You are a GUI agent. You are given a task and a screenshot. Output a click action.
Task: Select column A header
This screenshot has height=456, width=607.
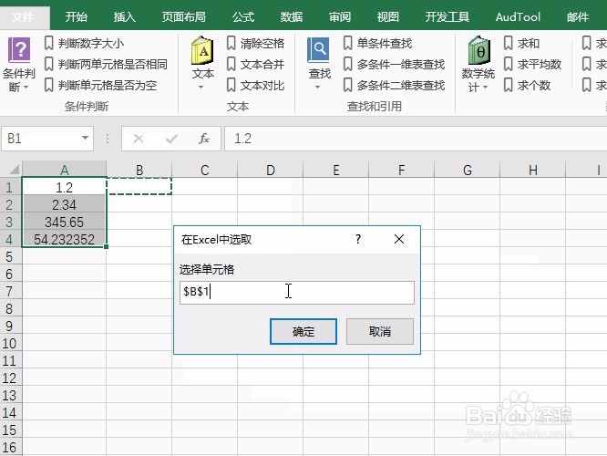[x=65, y=170]
